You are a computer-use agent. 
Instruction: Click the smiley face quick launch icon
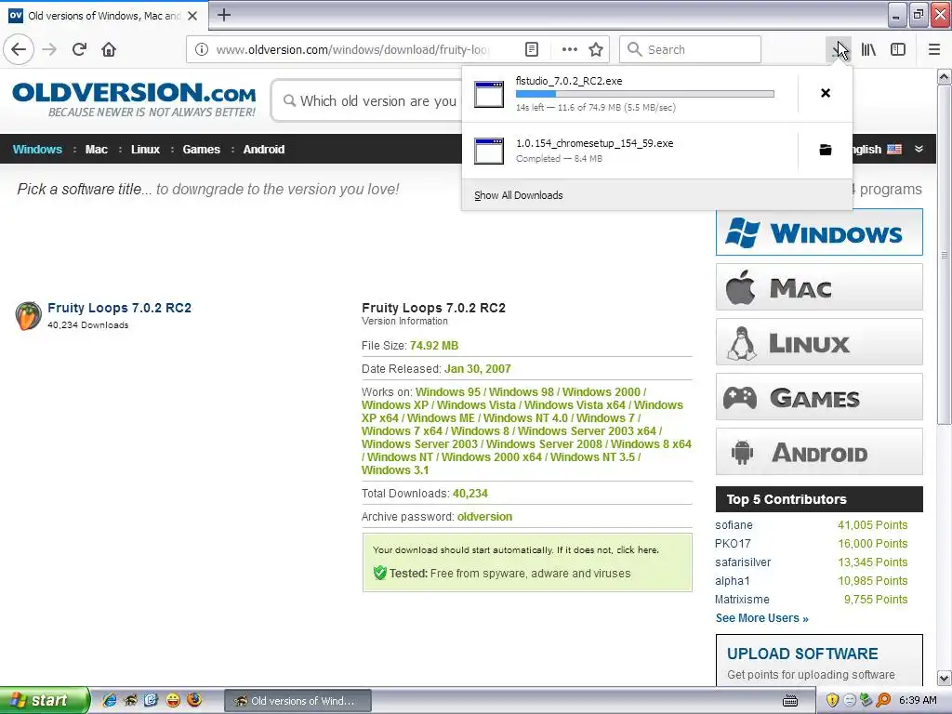tap(173, 700)
